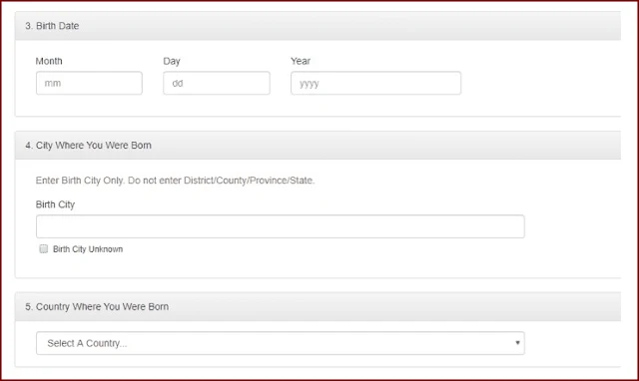639x381 pixels.
Task: Click the 'Birth City Unknown' label text
Action: (88, 249)
